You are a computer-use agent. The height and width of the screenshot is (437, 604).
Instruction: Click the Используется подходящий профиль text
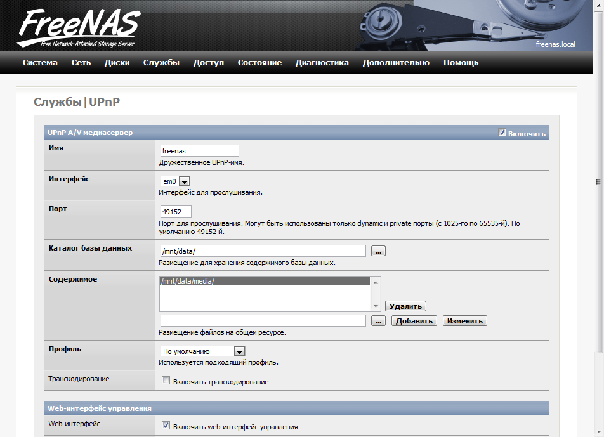[x=218, y=362]
